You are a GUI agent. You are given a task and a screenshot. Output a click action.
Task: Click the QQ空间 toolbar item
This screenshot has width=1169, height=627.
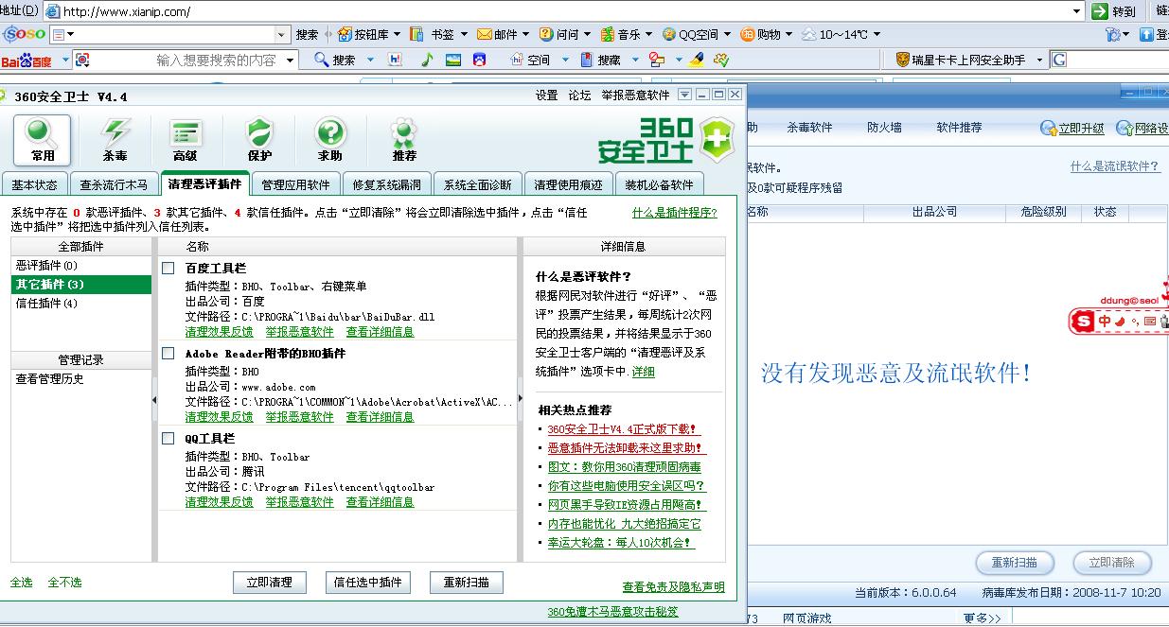pyautogui.click(x=689, y=34)
